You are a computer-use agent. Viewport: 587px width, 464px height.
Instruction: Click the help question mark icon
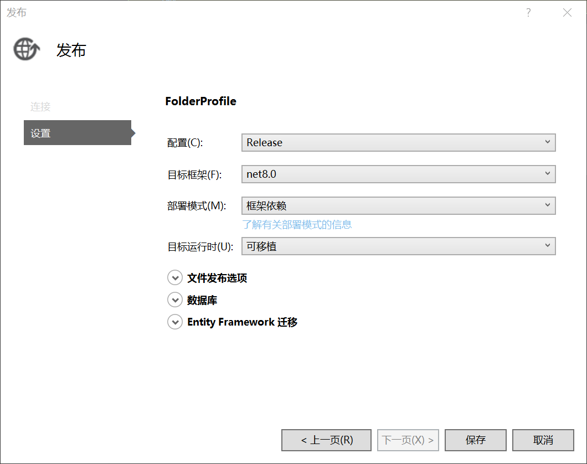click(x=528, y=13)
